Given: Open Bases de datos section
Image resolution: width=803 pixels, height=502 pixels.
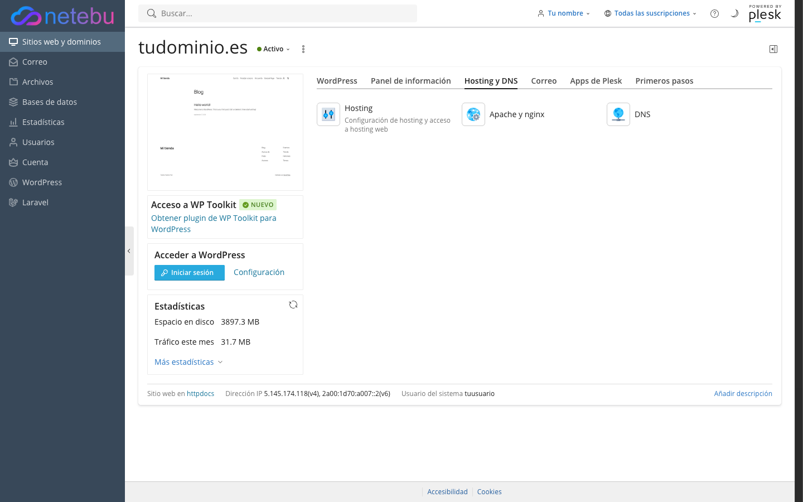Looking at the screenshot, I should [x=62, y=102].
